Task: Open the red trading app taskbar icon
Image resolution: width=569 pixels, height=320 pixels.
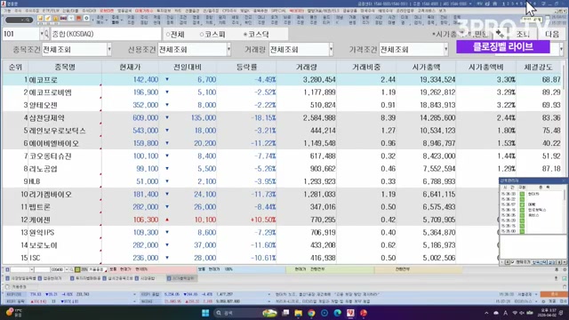Action: (350, 313)
